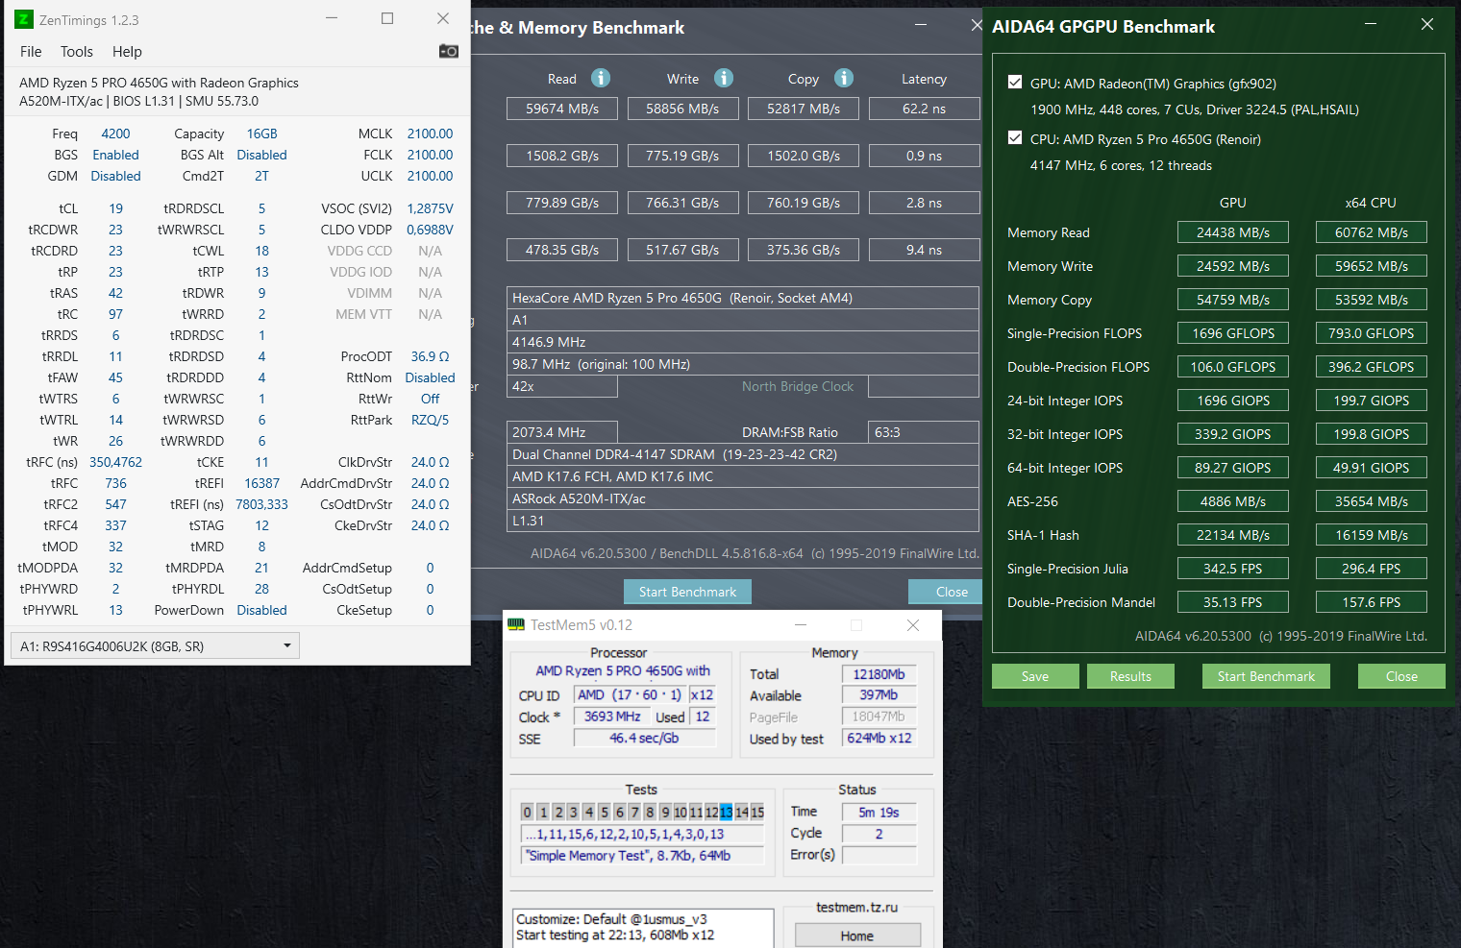1461x948 pixels.
Task: Click the info icon next to Write
Action: pyautogui.click(x=724, y=78)
